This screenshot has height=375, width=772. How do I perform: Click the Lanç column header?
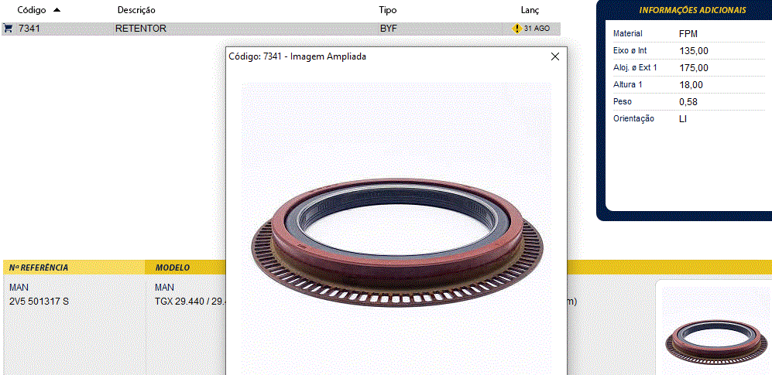tap(530, 10)
